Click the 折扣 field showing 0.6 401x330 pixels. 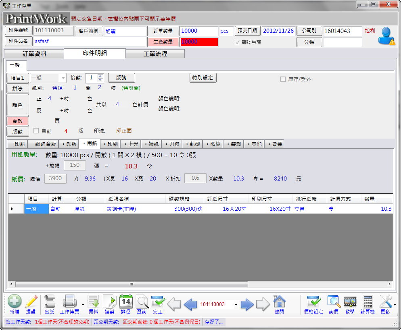(195, 178)
